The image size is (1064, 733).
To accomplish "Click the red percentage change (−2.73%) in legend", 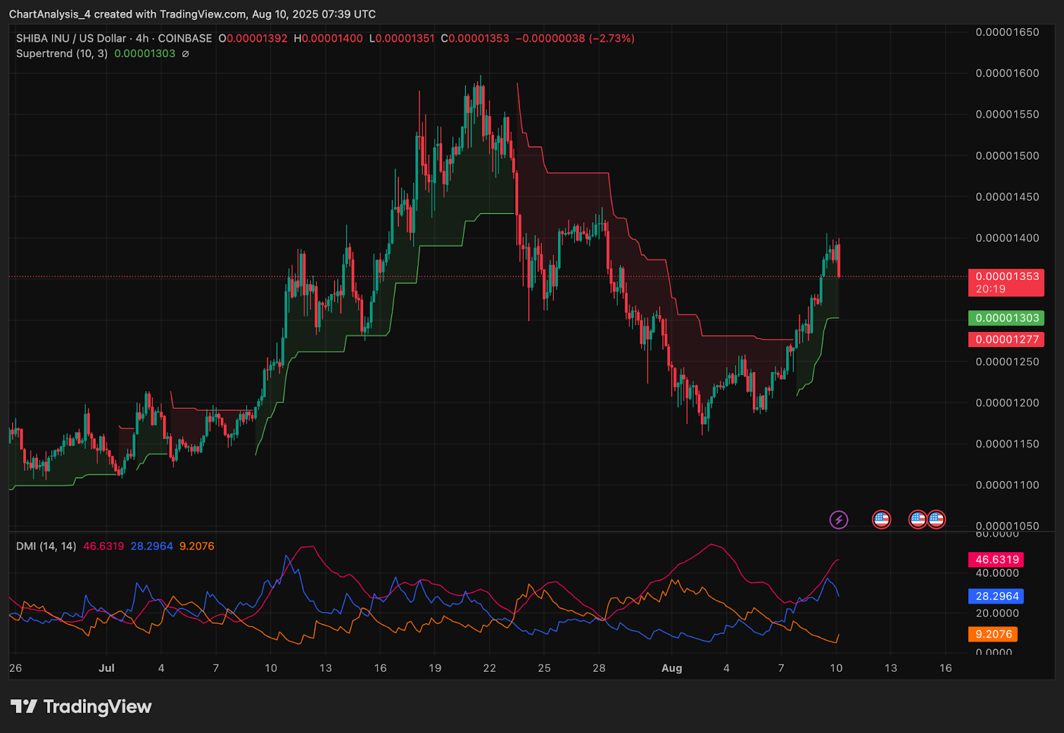I will (x=612, y=39).
